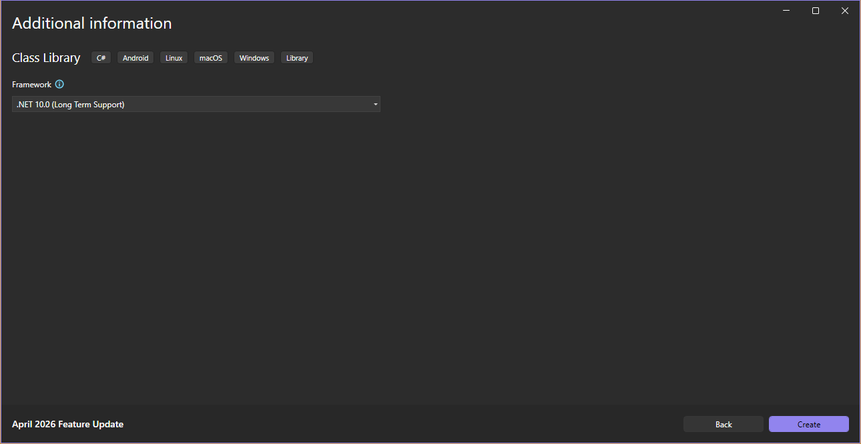Click the macOS tag
This screenshot has height=444, width=861.
(x=211, y=58)
